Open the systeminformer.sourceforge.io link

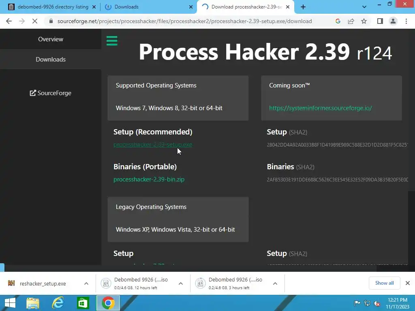320,108
